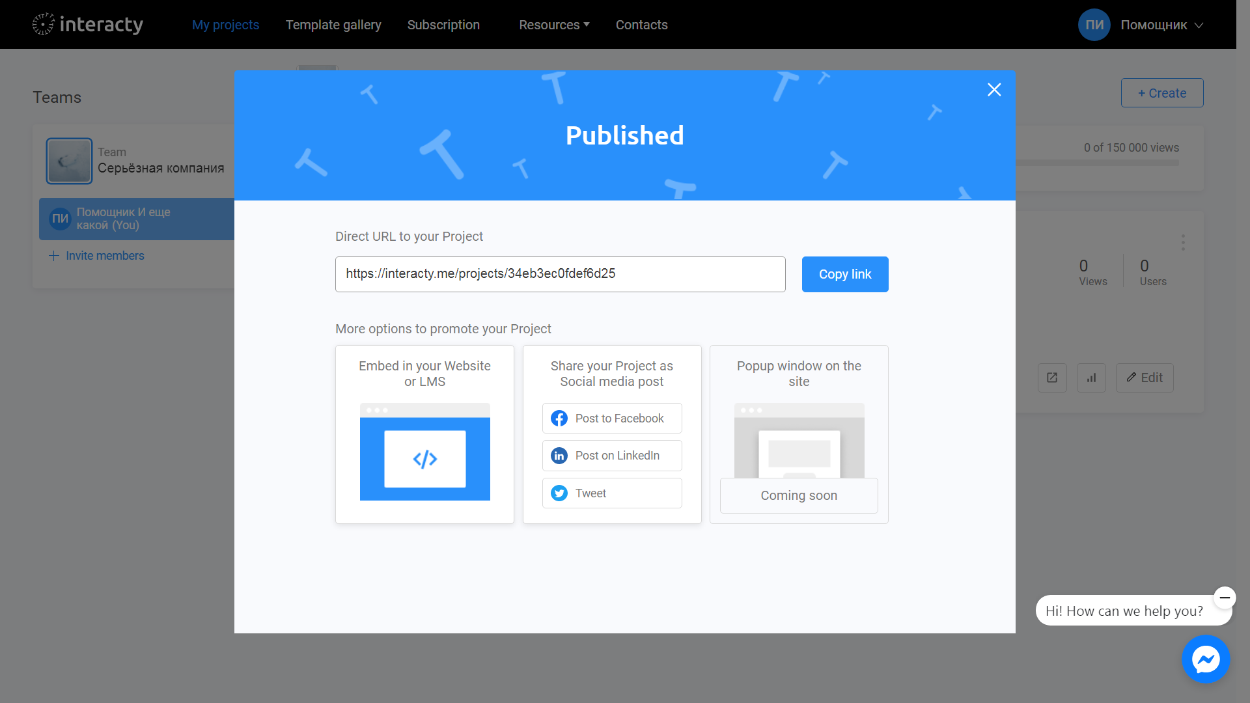Click Template gallery navigation tab
This screenshot has width=1250, height=703.
click(333, 24)
